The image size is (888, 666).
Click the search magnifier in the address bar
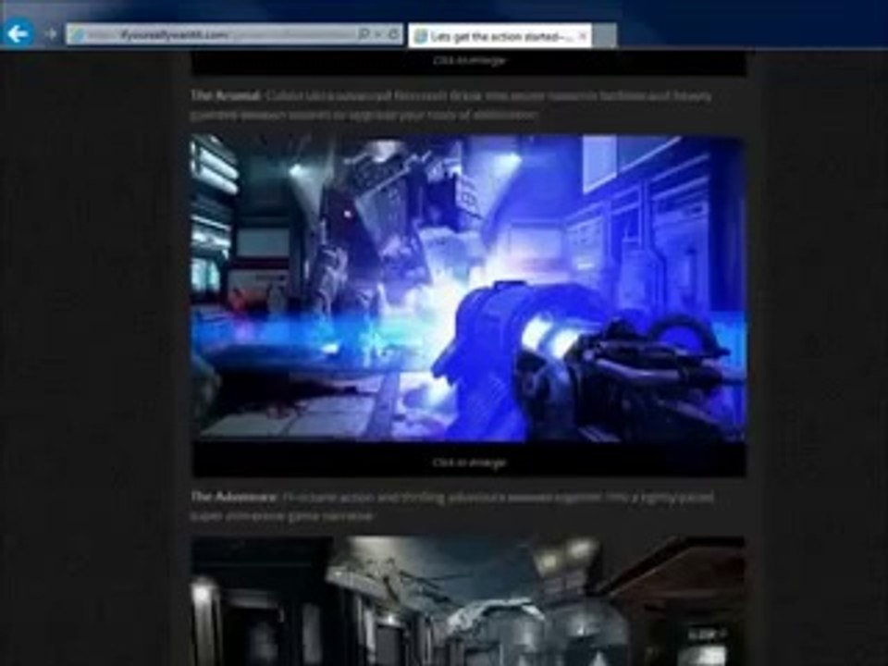364,34
